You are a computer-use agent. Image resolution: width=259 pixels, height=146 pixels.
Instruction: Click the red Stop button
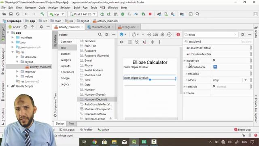click(150, 14)
